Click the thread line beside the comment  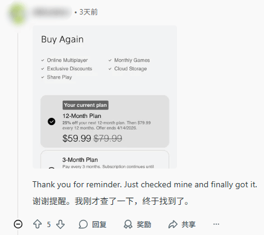18,125
